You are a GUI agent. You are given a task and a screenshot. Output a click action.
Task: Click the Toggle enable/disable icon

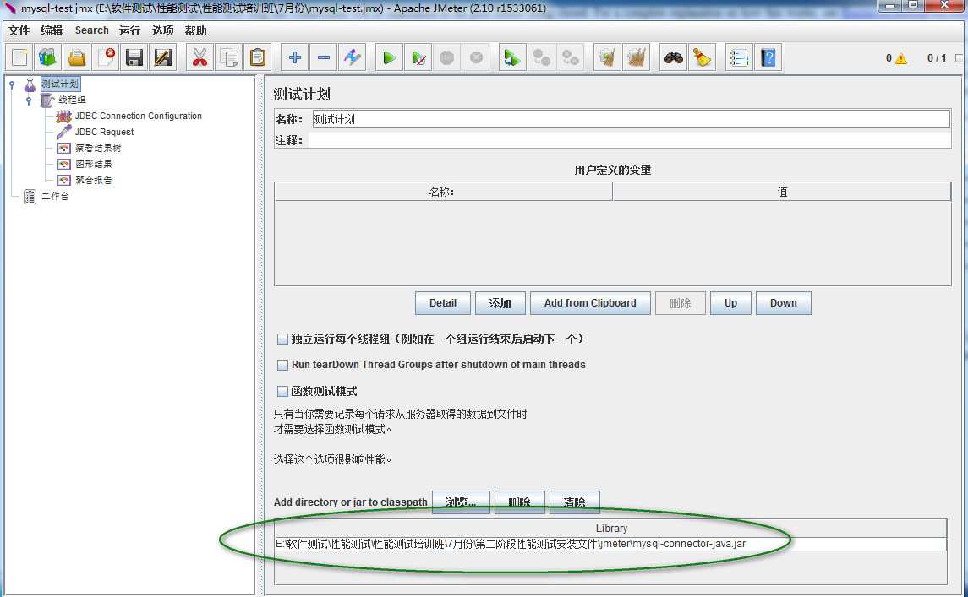pyautogui.click(x=353, y=58)
